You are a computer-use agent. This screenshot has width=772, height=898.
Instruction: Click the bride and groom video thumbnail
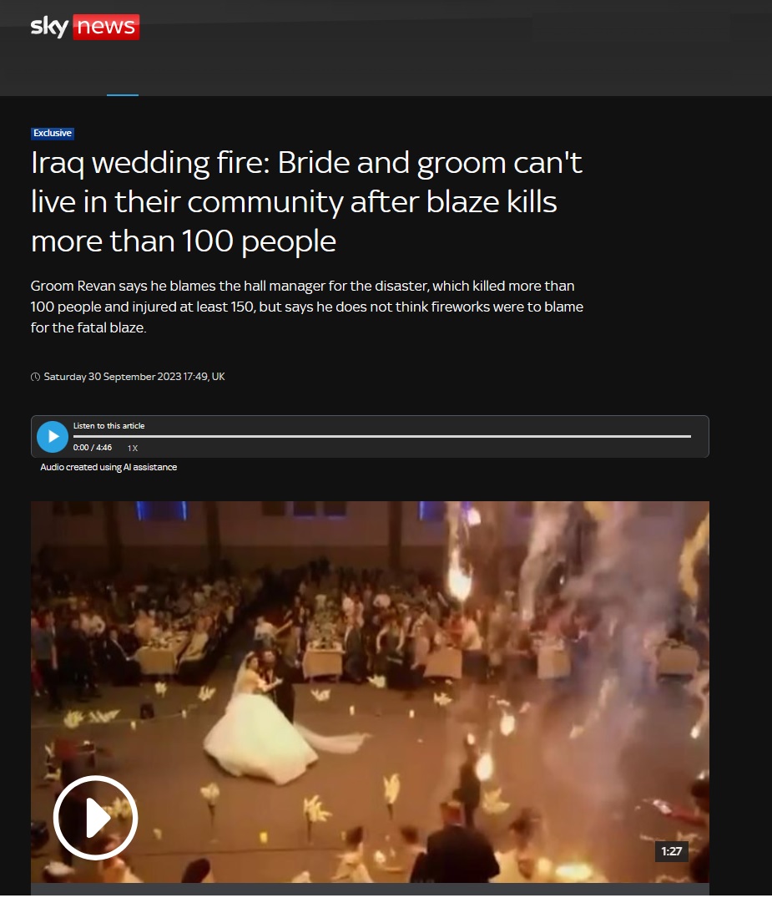370,692
